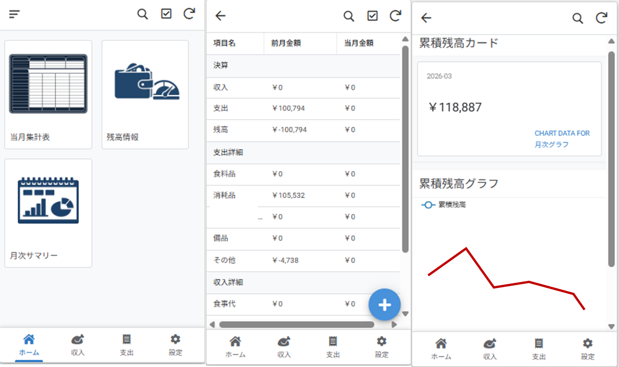Open the hamburger menu on the home screen
The height and width of the screenshot is (367, 619).
[x=15, y=14]
